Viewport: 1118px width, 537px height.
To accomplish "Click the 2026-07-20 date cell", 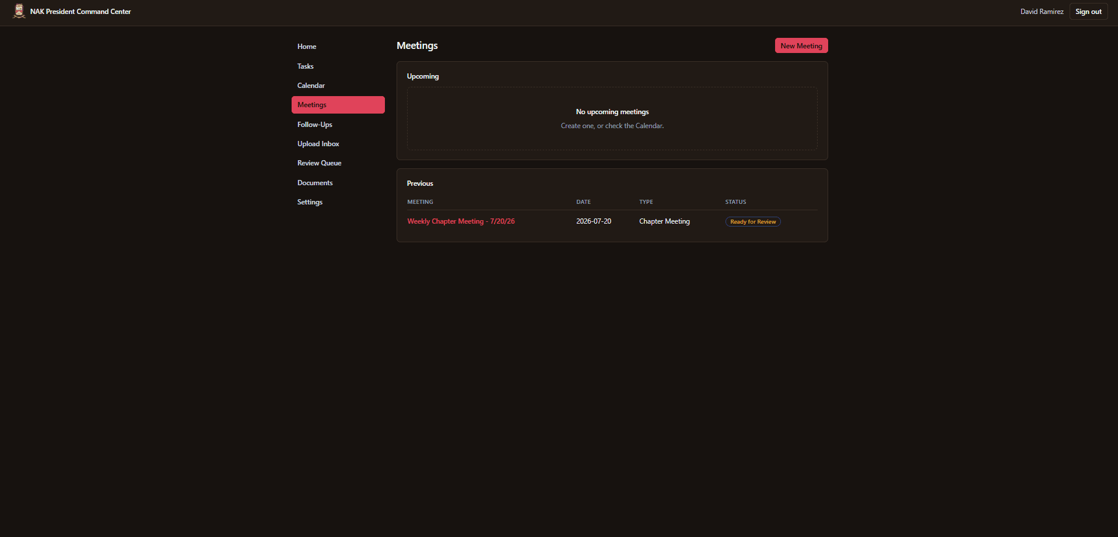I will [594, 221].
